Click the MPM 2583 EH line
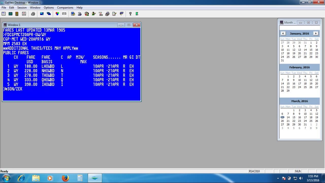The image size is (325, 183). 15,44
